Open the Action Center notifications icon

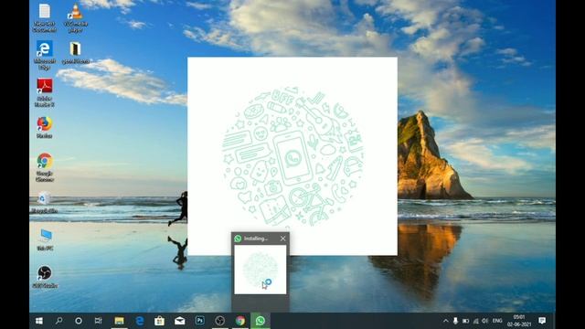point(542,321)
